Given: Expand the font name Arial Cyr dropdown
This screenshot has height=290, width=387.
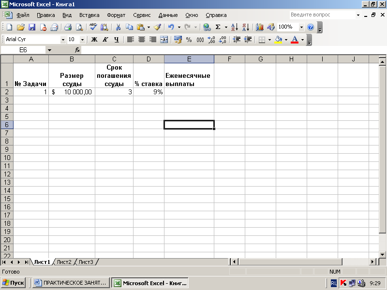Looking at the screenshot, I should (63, 40).
